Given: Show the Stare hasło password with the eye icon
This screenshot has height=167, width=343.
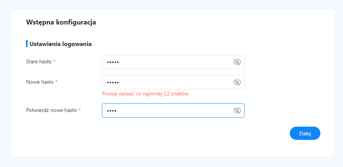Looking at the screenshot, I should 237,62.
